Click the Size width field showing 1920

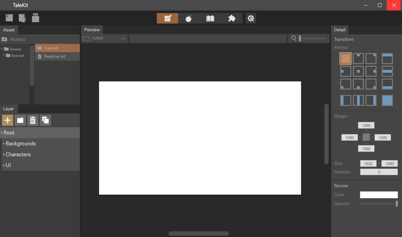tap(368, 163)
